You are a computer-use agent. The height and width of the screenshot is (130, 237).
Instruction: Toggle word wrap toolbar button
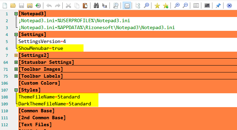[x=127, y=6]
